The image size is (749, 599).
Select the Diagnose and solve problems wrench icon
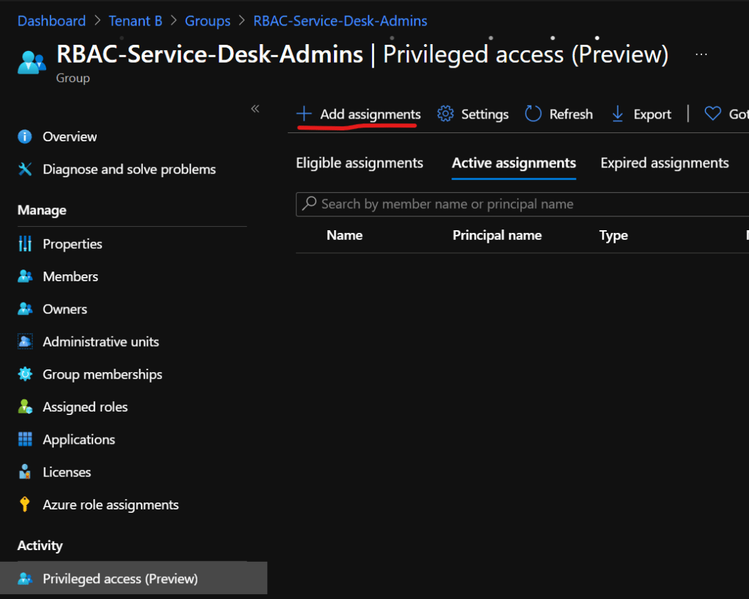pos(25,169)
